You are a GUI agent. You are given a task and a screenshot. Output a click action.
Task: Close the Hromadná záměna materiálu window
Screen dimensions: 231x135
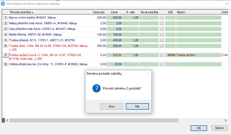[x=227, y=4]
